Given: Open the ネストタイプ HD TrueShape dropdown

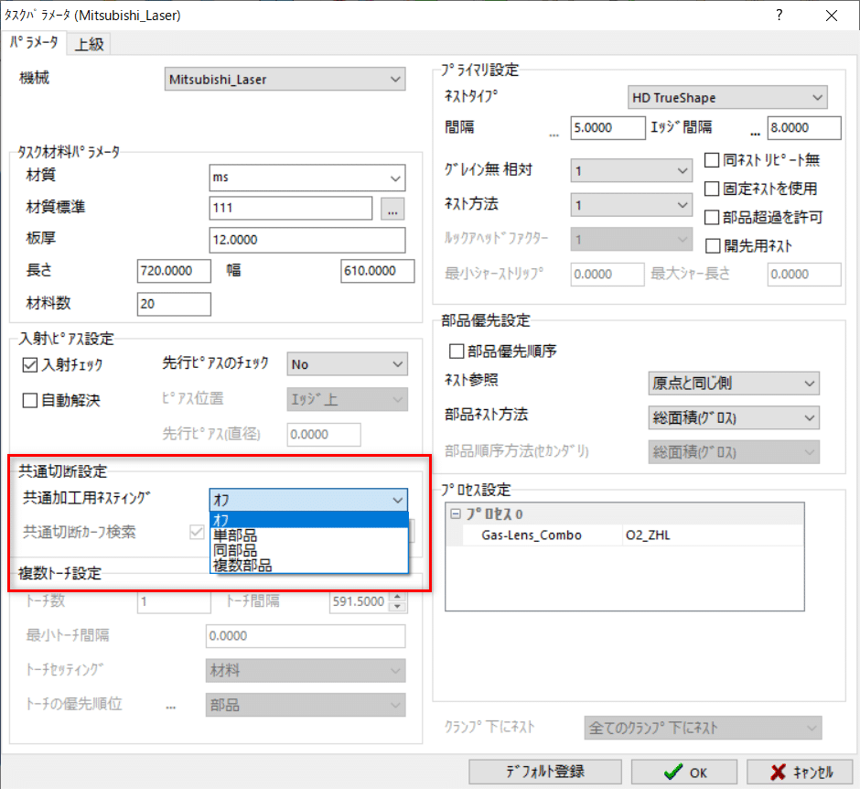Looking at the screenshot, I should pos(727,98).
